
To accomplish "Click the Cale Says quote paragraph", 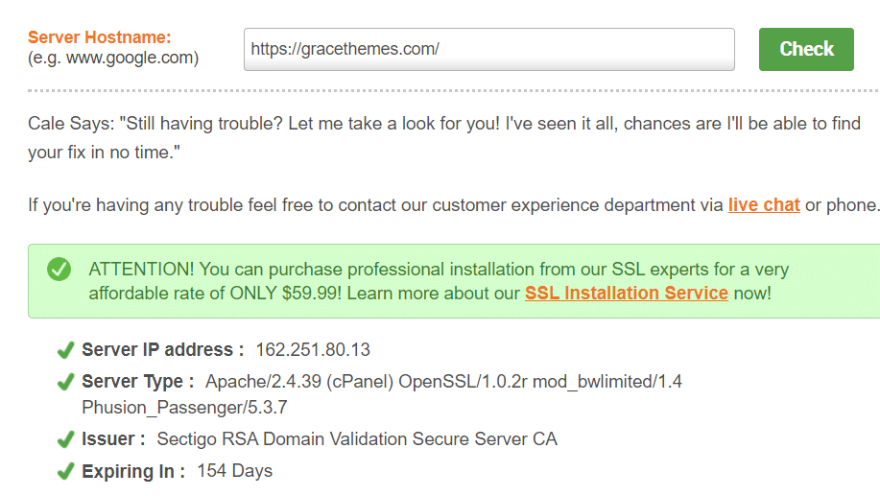I will (x=444, y=138).
